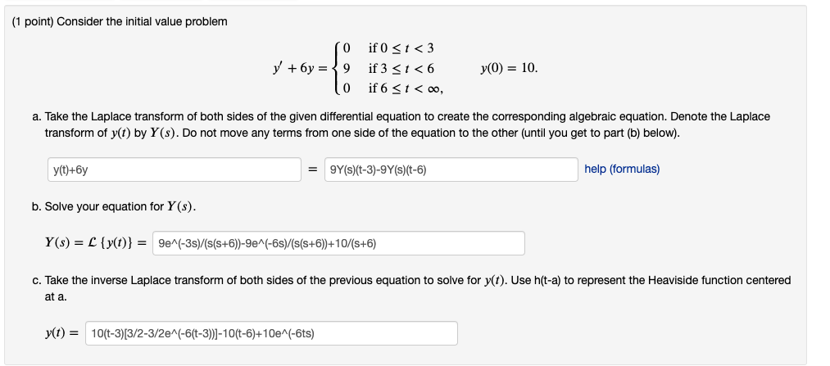Viewport: 830px width, 366px height.
Task: Click the equals sign between part a fields
Action: [x=313, y=169]
